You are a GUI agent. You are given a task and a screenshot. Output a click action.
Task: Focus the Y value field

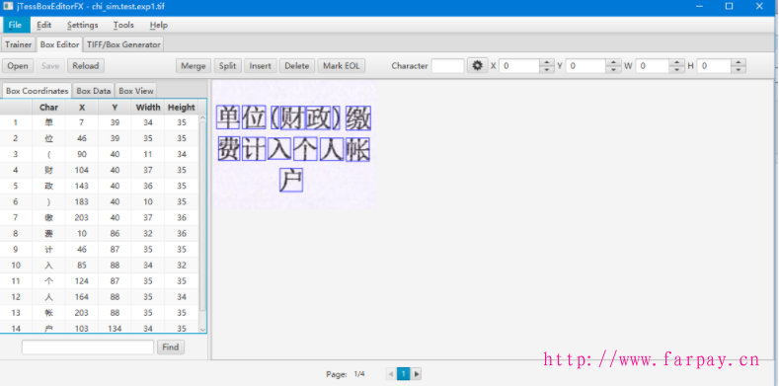pyautogui.click(x=585, y=65)
